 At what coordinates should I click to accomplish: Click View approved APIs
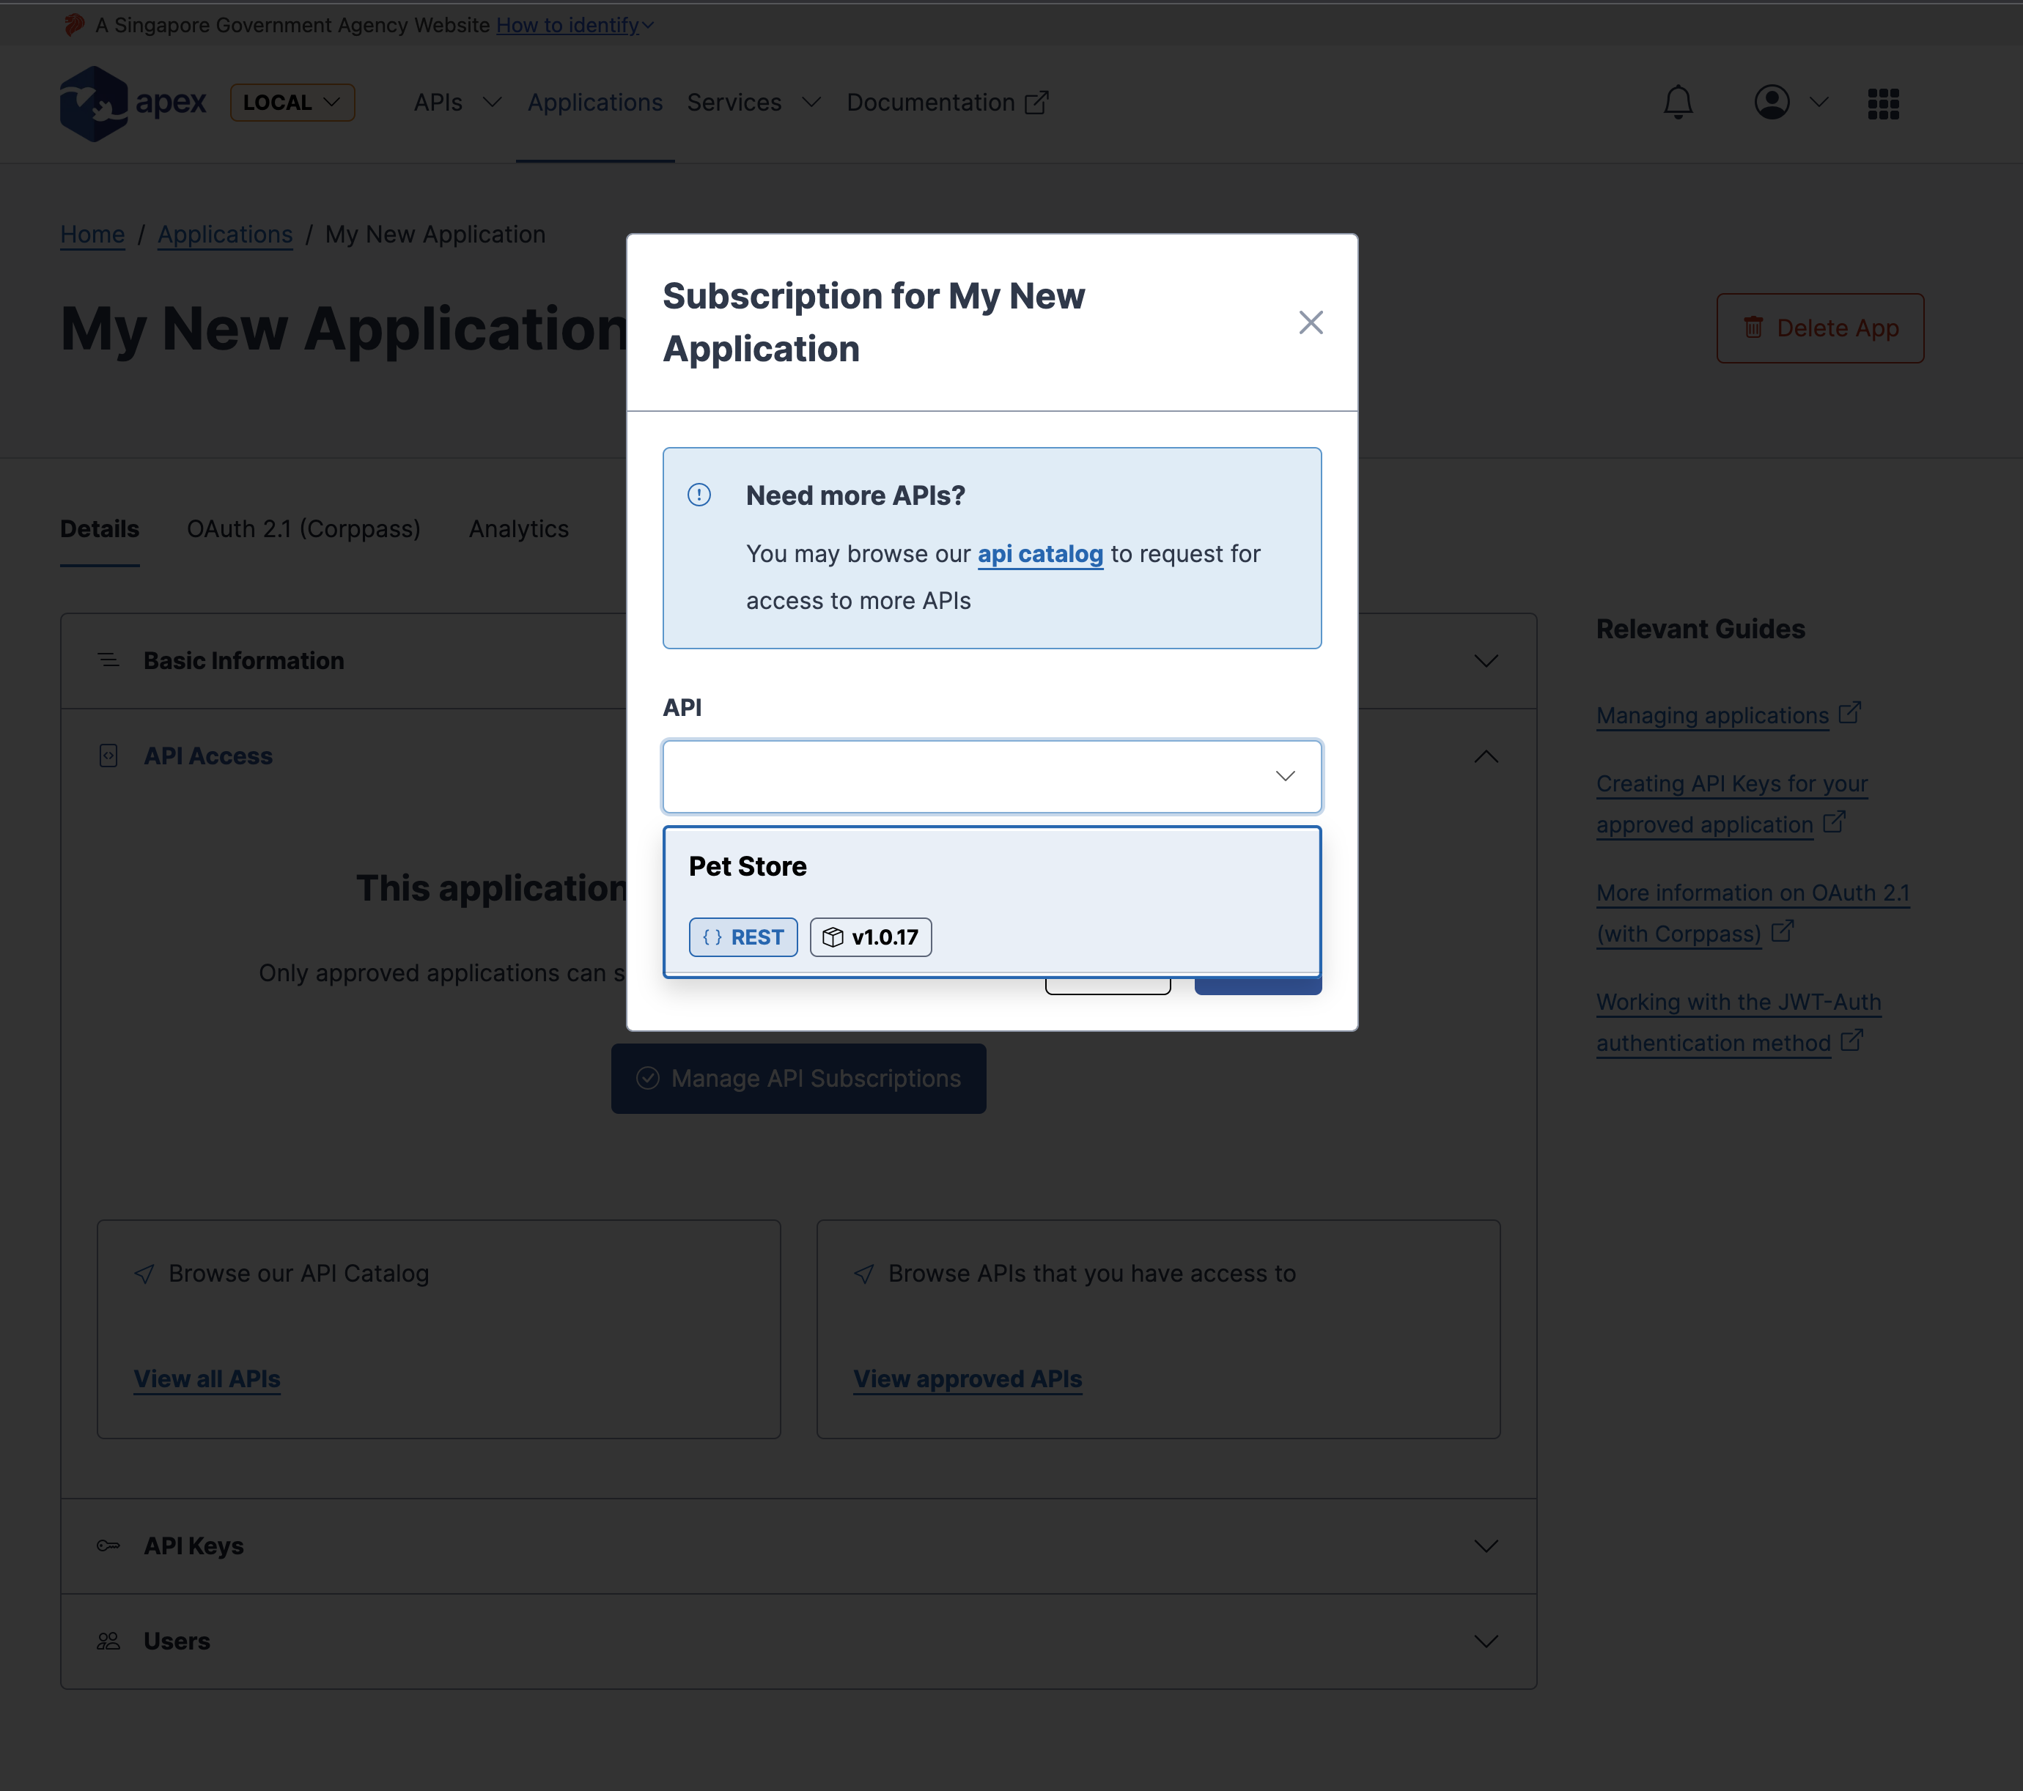tap(967, 1378)
